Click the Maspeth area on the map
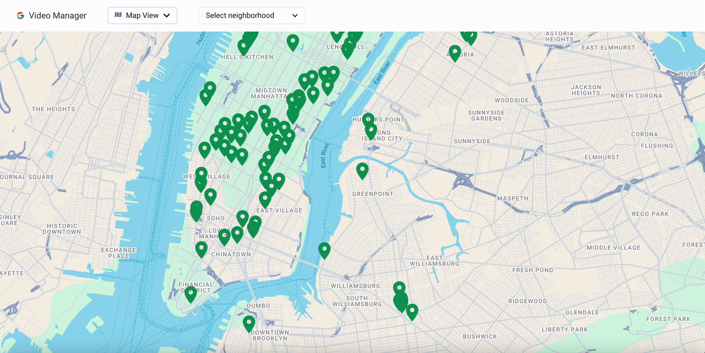705x353 pixels. click(x=512, y=198)
